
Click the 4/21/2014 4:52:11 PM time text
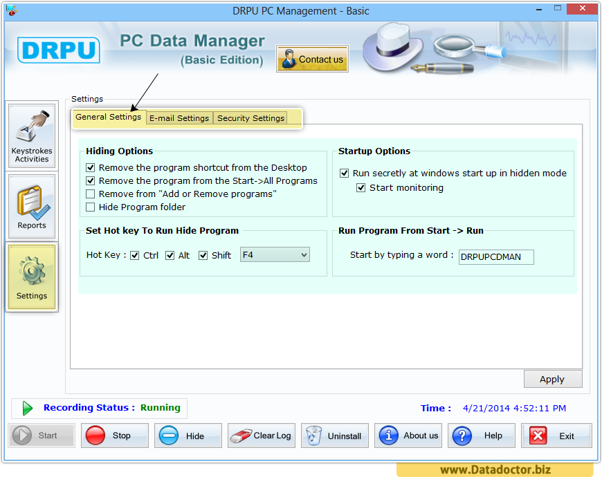pyautogui.click(x=514, y=409)
